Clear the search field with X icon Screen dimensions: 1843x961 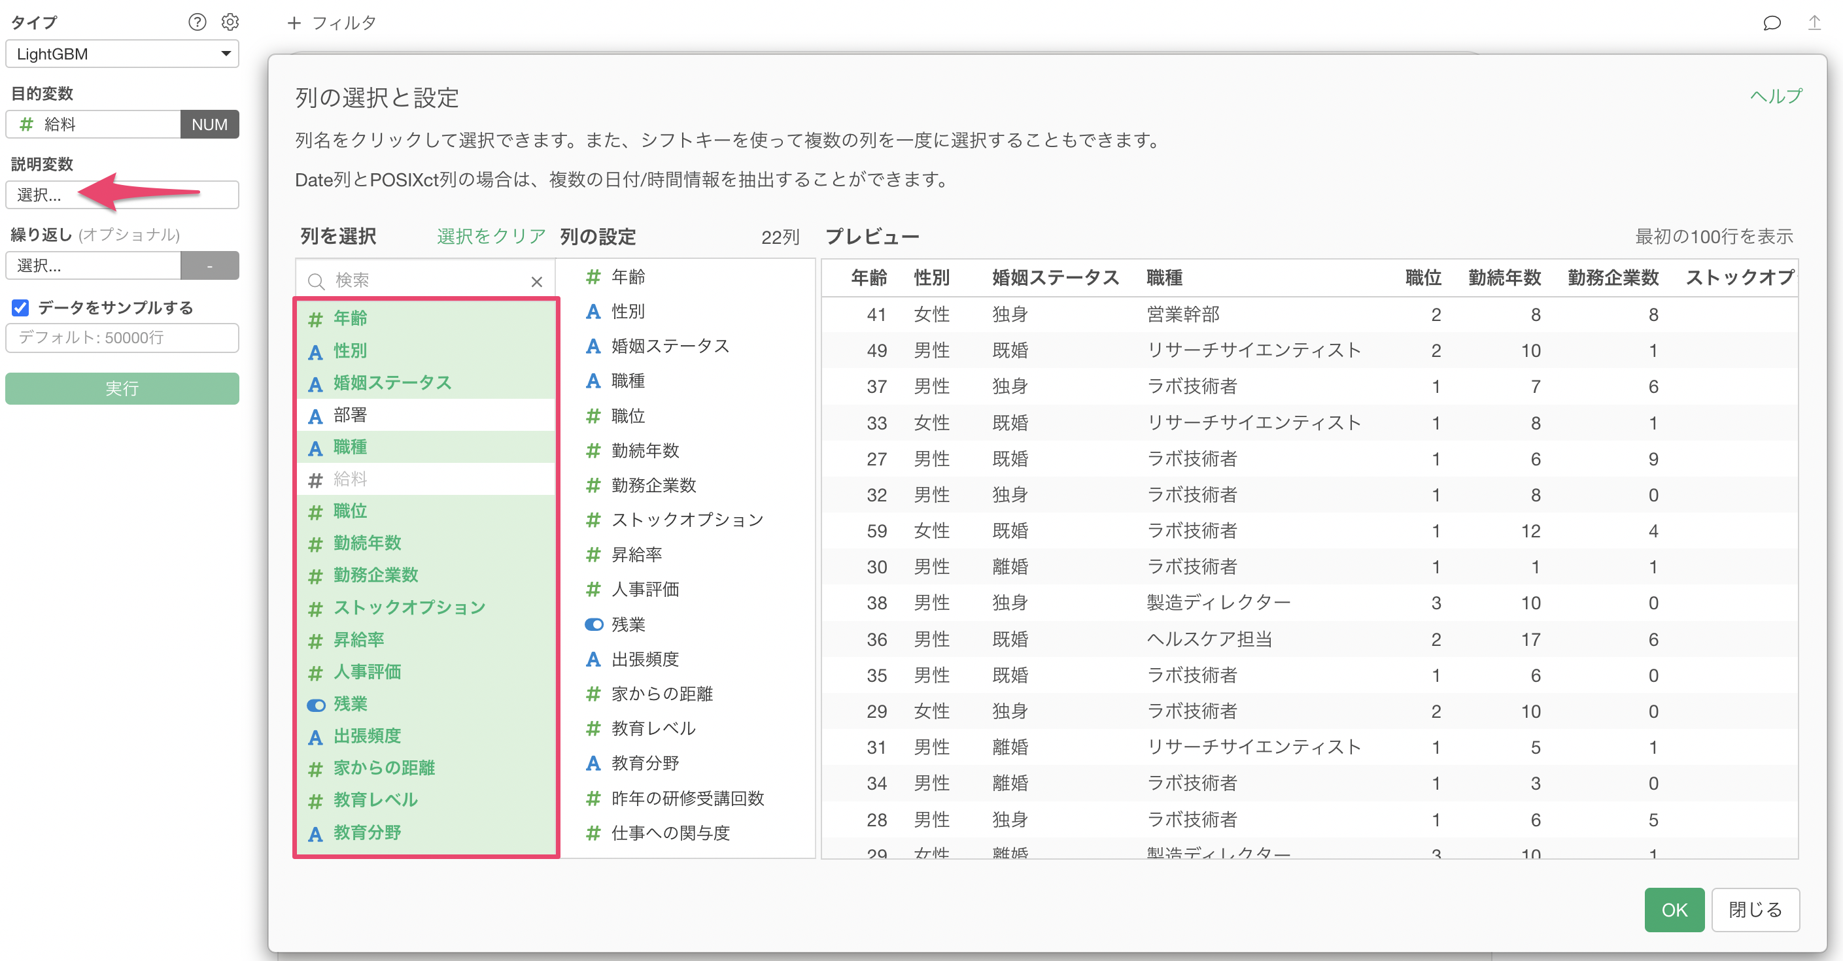click(536, 282)
